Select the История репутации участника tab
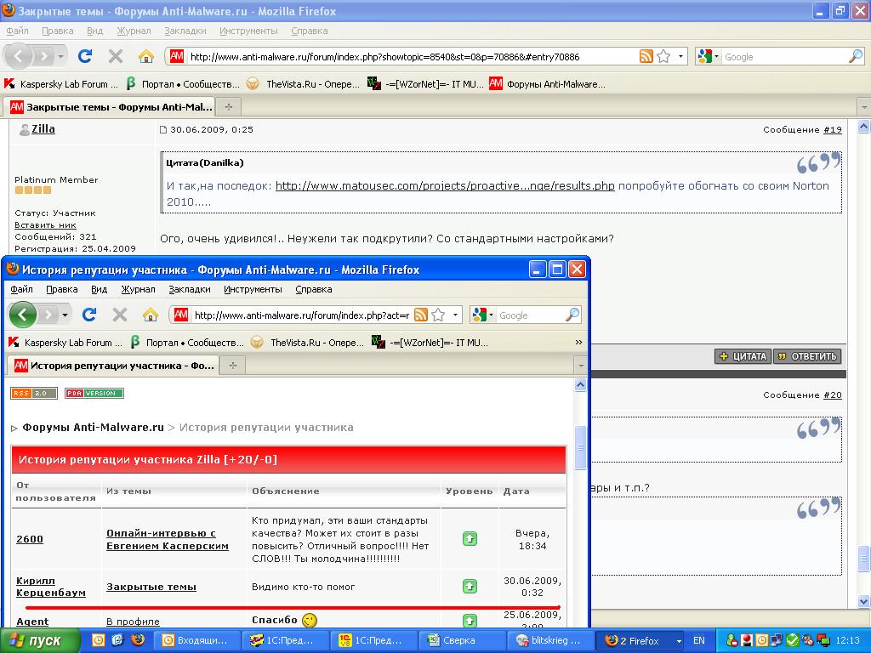 point(113,366)
